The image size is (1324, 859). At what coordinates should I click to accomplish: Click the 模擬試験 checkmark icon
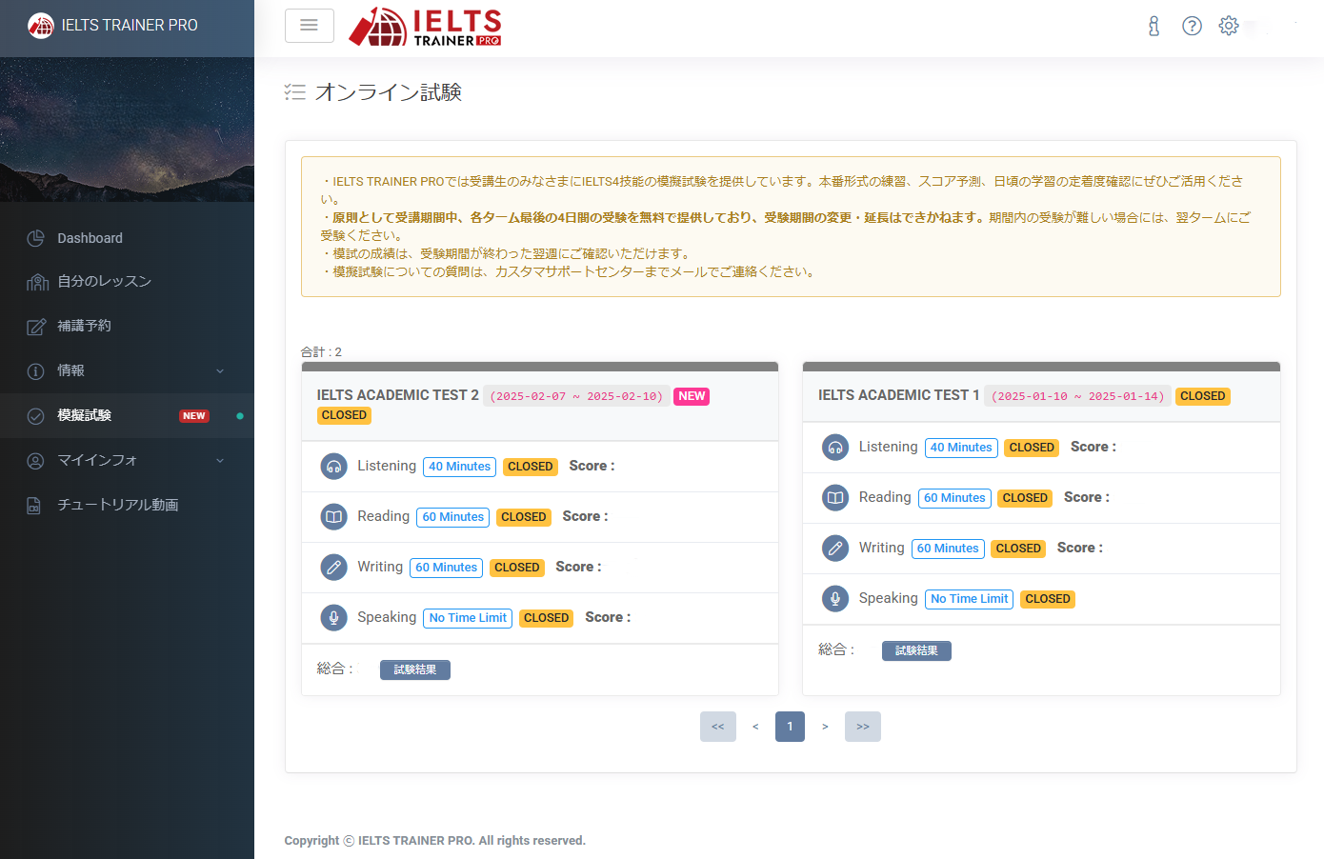(x=35, y=416)
